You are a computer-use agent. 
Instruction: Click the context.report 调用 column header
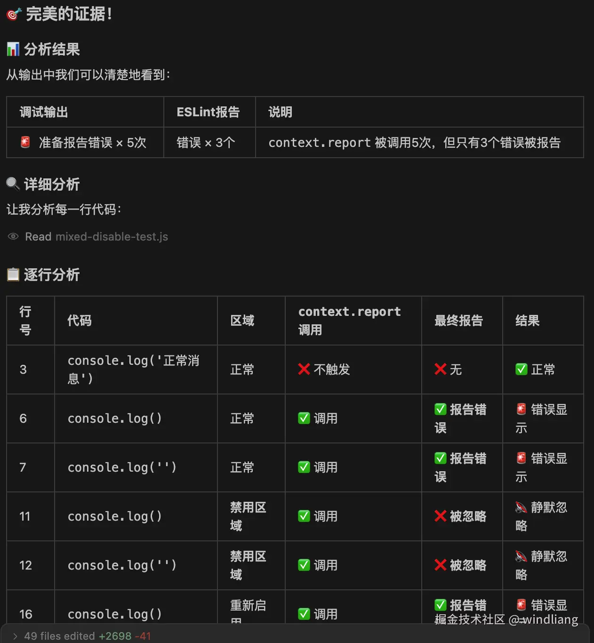click(x=349, y=320)
